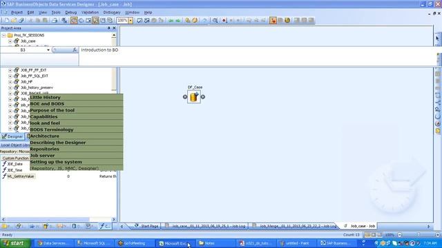Click the zoom in plus button in status bar
The width and height of the screenshot is (442, 248).
pyautogui.click(x=437, y=234)
